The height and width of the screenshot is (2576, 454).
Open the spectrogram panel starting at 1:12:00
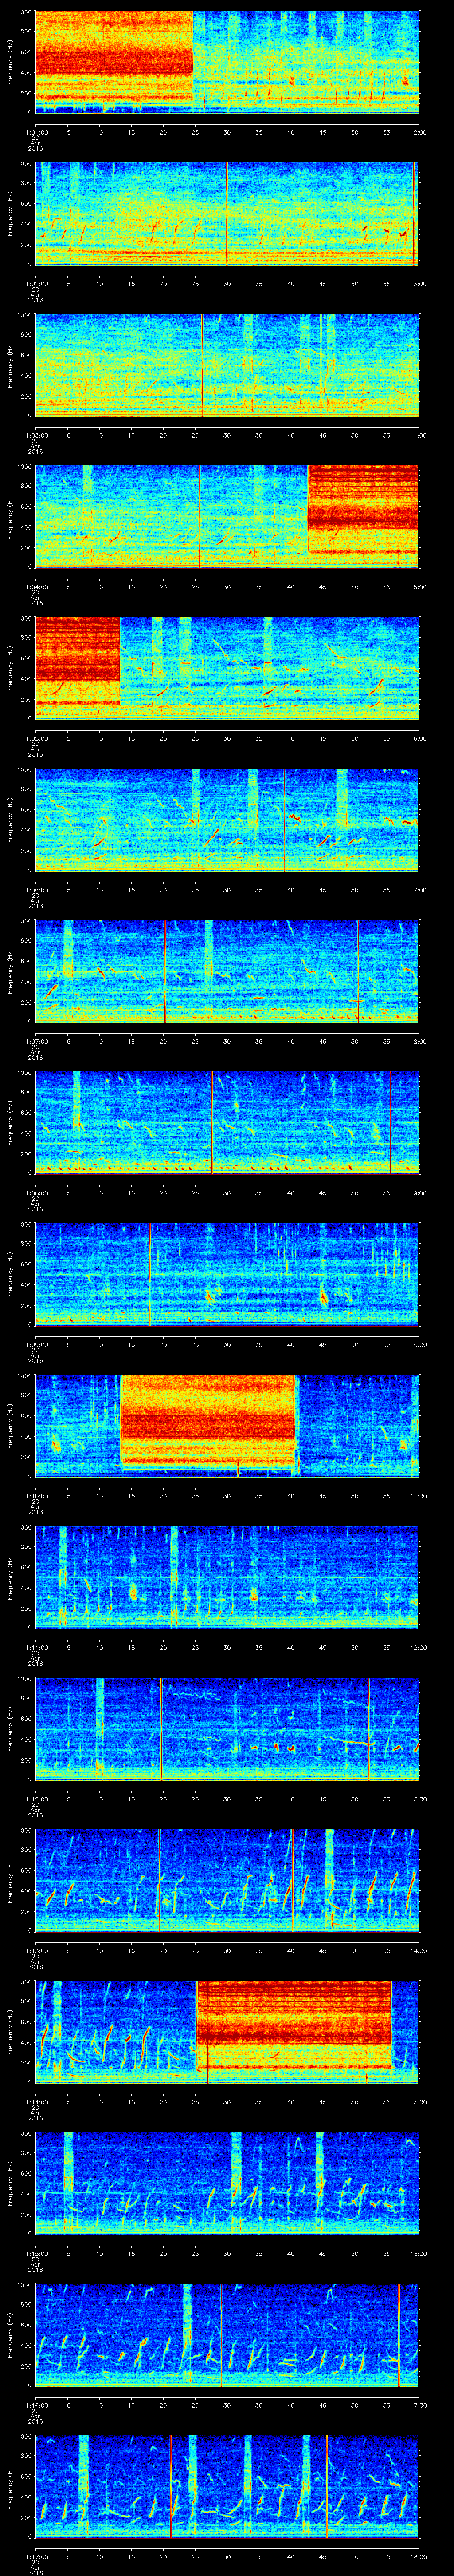click(x=227, y=1728)
